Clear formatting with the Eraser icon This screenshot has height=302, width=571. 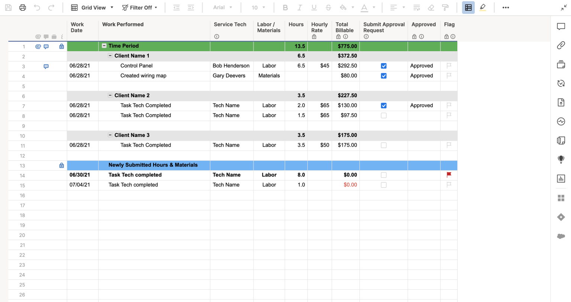click(431, 7)
